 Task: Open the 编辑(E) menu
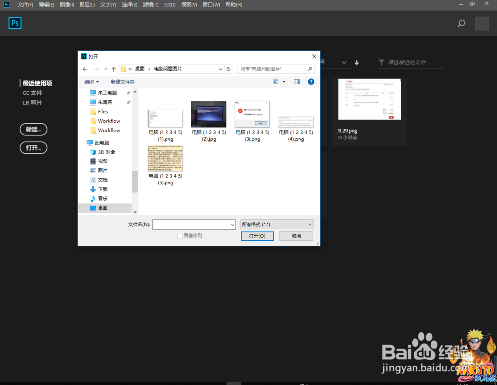click(46, 5)
